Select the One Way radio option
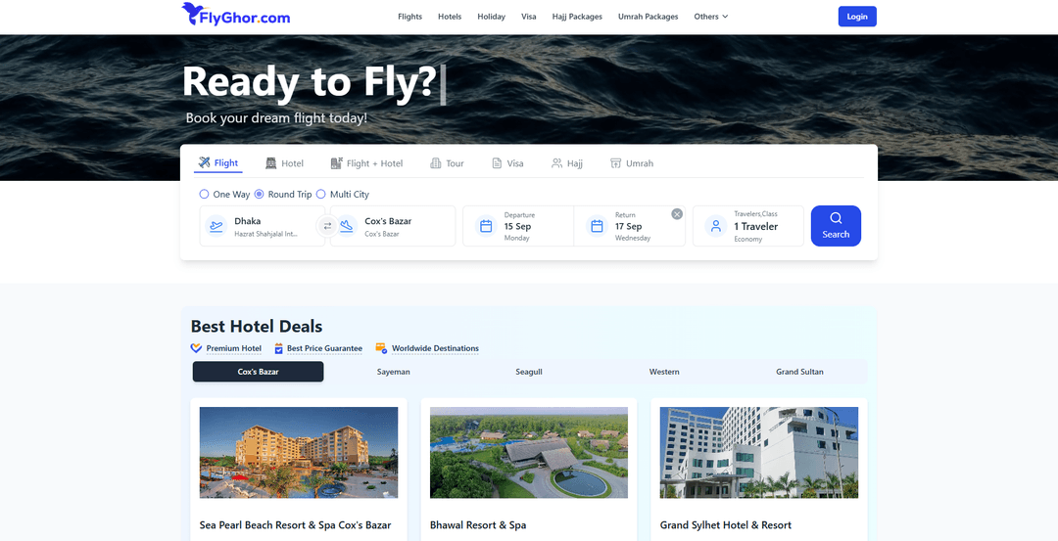Image resolution: width=1058 pixels, height=541 pixels. 204,194
